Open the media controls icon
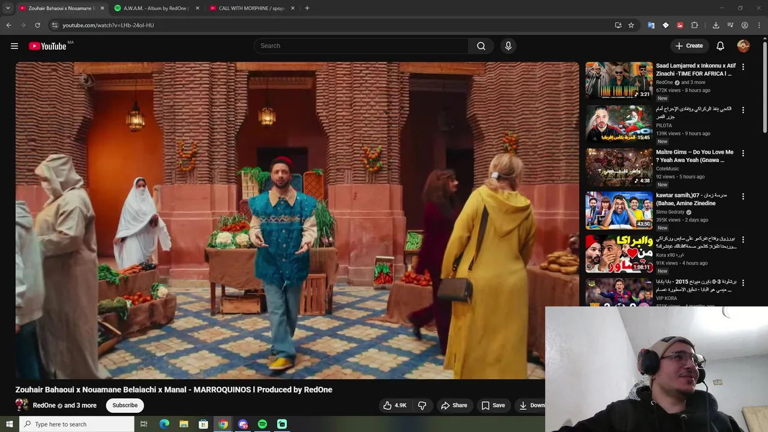 click(730, 25)
